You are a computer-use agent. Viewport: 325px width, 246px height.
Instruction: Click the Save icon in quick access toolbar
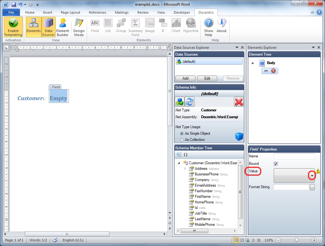click(x=13, y=4)
